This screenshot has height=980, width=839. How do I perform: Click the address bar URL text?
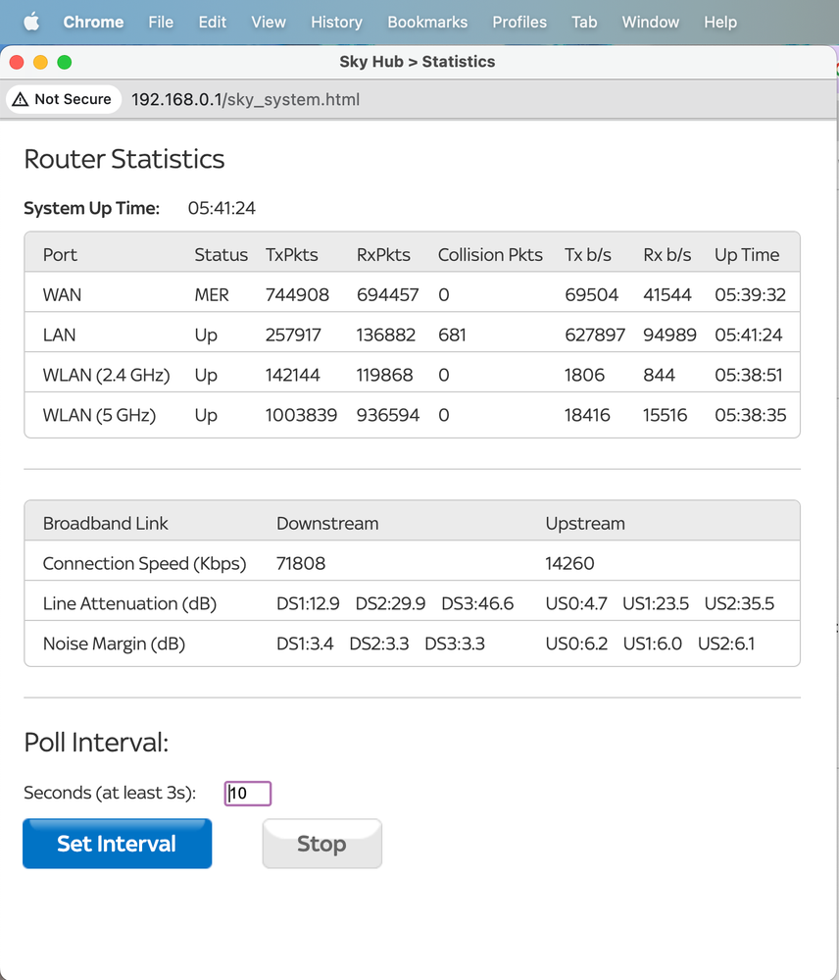click(x=245, y=99)
